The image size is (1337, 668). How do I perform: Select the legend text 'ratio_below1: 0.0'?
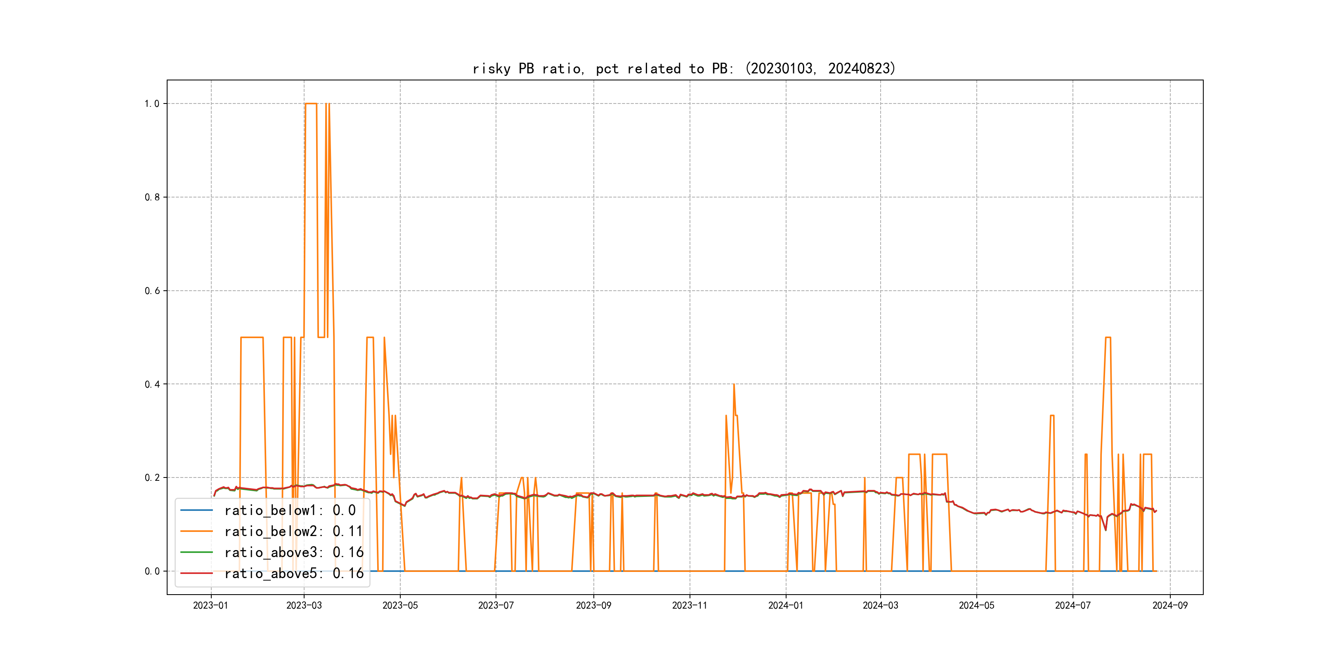(x=290, y=510)
